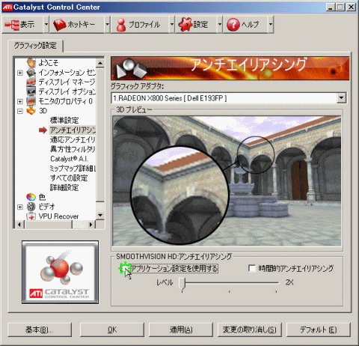Open the 表示 (View) toolbar icon
359x346 pixels.
(x=12, y=25)
